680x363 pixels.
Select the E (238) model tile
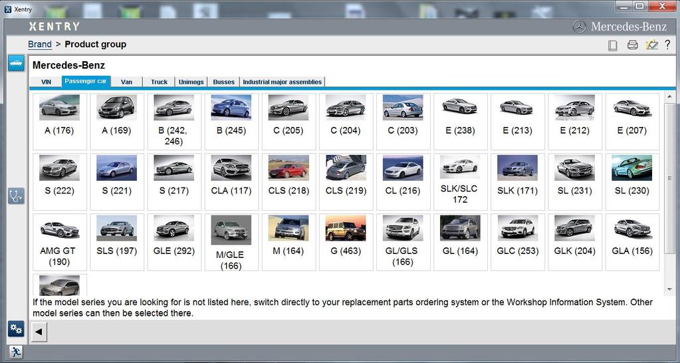point(460,122)
